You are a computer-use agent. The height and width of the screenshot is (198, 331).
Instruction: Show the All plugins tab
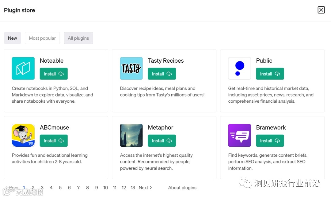click(78, 38)
